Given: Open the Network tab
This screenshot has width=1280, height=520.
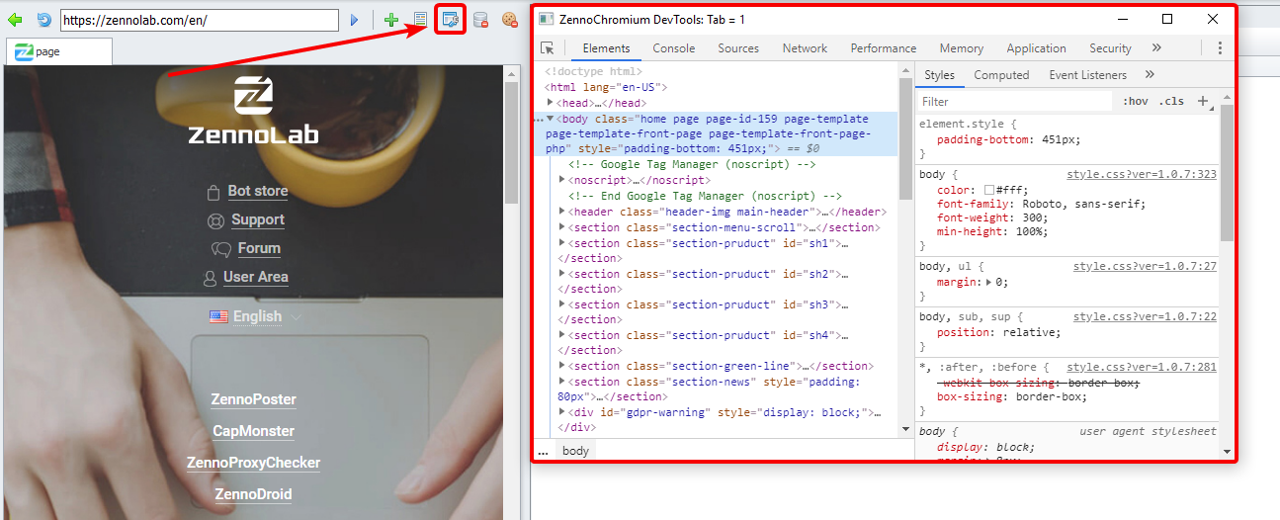Looking at the screenshot, I should click(806, 48).
